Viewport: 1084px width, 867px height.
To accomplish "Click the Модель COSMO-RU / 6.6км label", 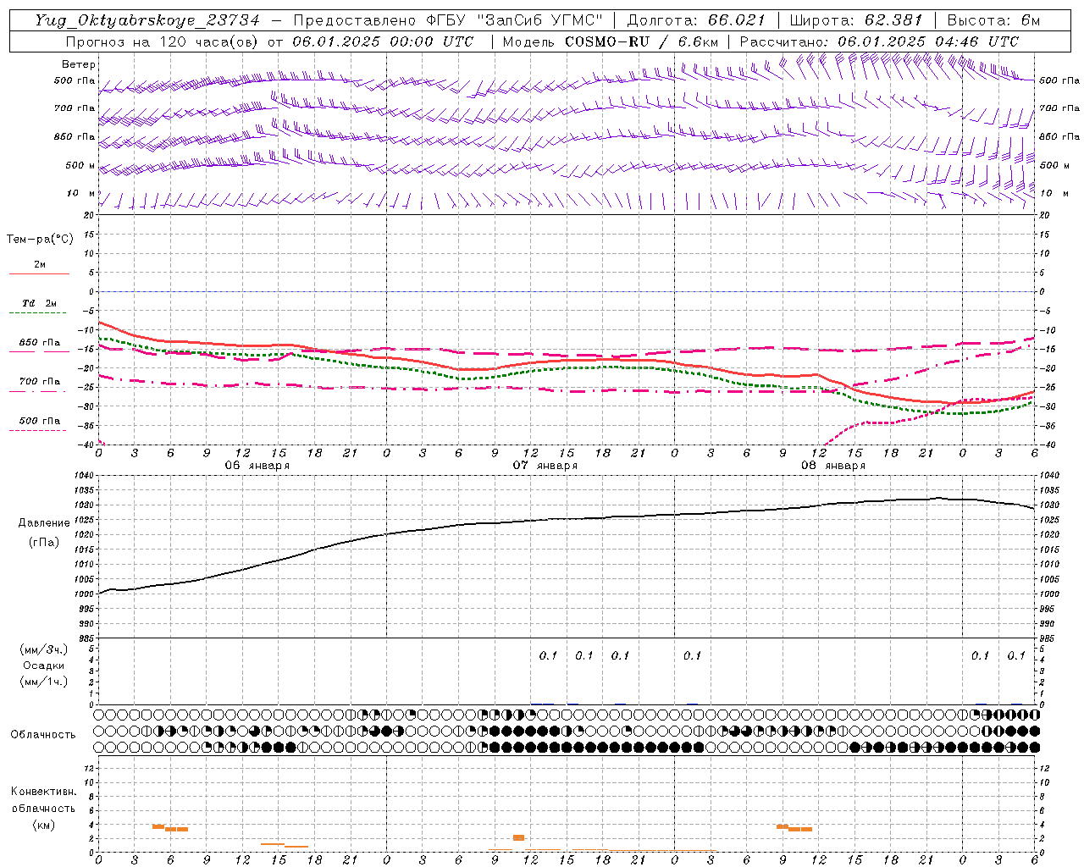I will click(611, 41).
